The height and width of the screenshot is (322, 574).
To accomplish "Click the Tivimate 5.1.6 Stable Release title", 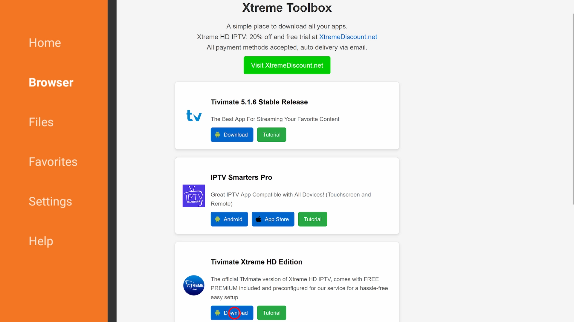I will (259, 102).
